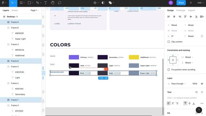Open vertical constraint Mixed dropdown
This screenshot has height=116, width=206.
(x=189, y=63)
